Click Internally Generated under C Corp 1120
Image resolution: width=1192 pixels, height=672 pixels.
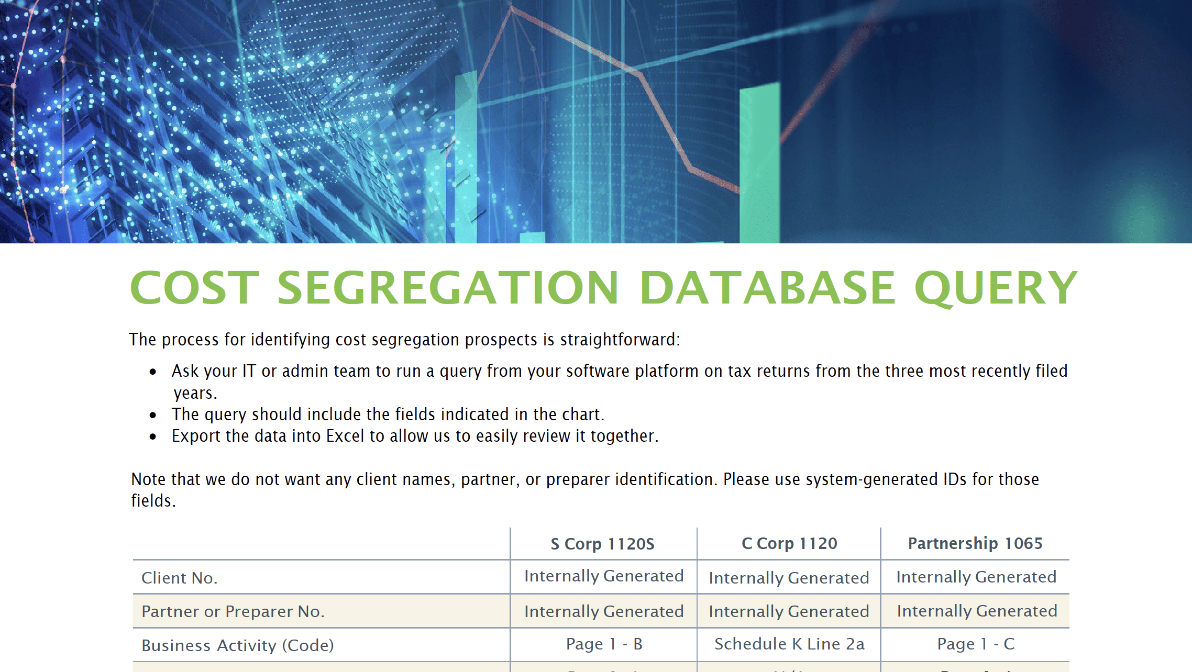pos(788,578)
